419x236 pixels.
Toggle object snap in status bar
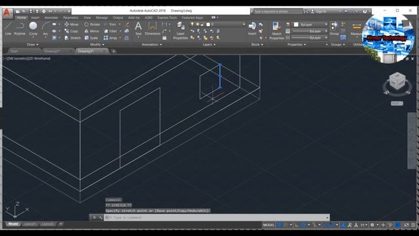pos(332,225)
